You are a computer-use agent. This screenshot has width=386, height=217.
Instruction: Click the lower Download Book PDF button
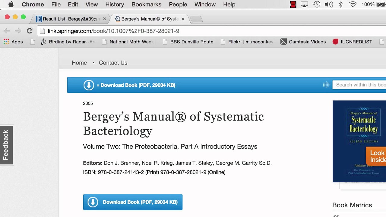click(133, 202)
